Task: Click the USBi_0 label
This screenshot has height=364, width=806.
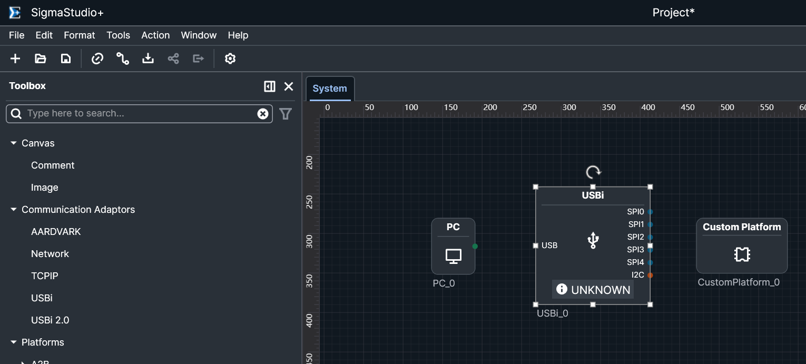Action: pos(552,313)
